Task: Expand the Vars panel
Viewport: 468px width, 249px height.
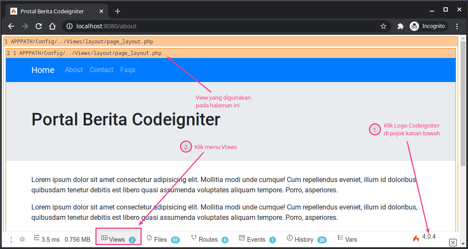Action: (x=346, y=239)
